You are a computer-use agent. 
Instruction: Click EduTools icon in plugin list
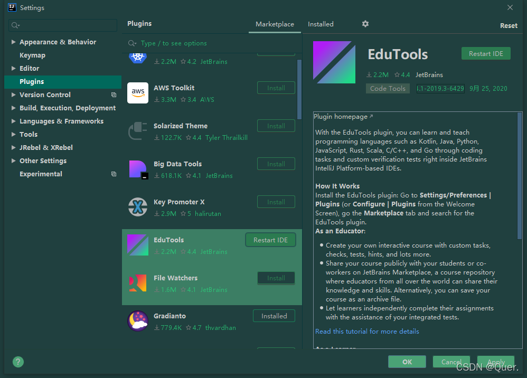click(x=138, y=245)
